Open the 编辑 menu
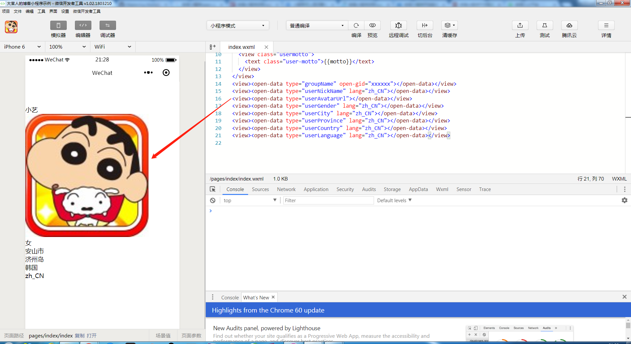Viewport: 631px width, 344px height. [30, 11]
